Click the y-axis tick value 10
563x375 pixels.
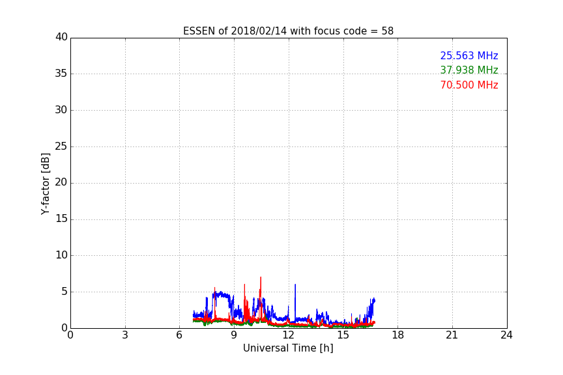(61, 255)
